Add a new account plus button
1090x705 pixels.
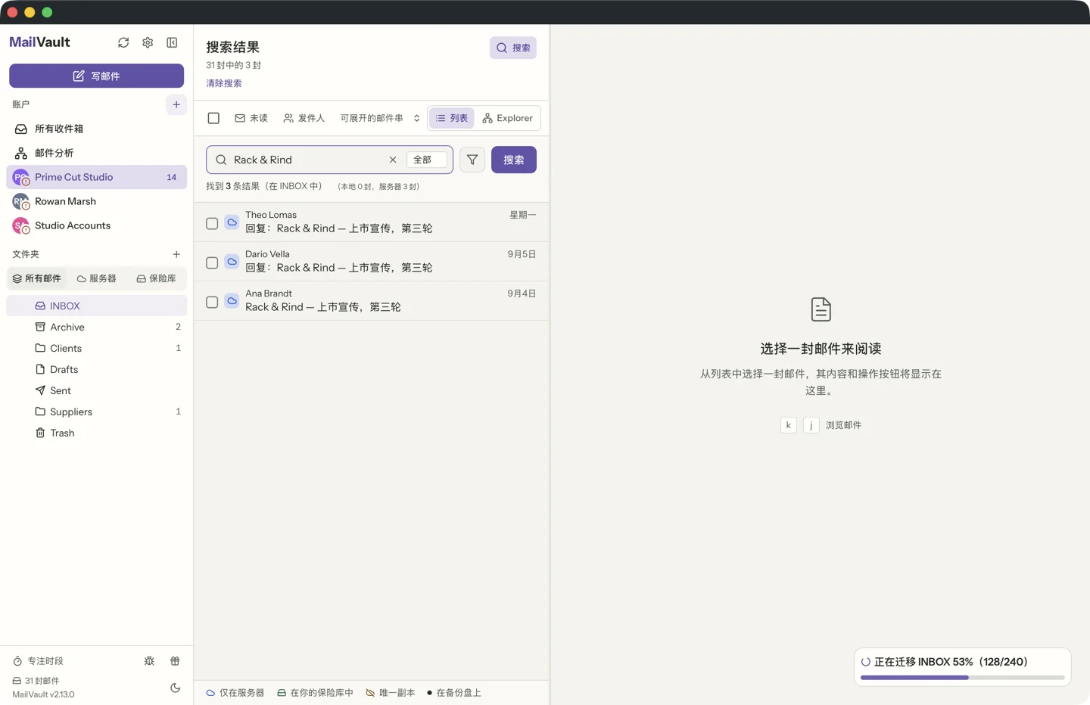point(176,104)
